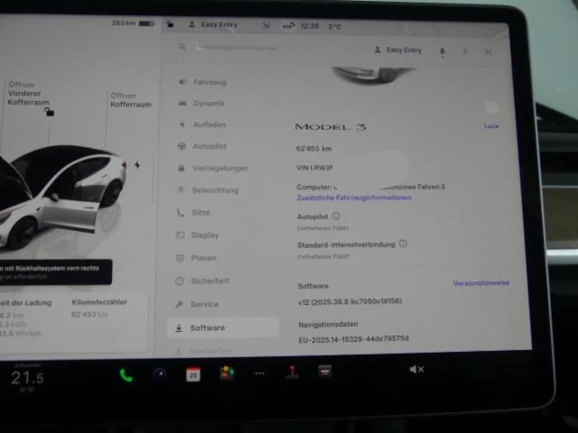Open Zusätzliche Fahrzeuginformationen link
Viewport: 578px width, 433px height.
pos(353,198)
